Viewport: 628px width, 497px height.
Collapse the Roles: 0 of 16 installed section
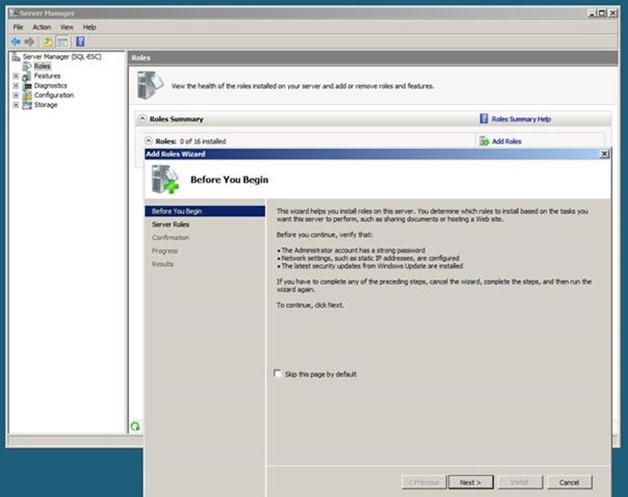point(149,140)
